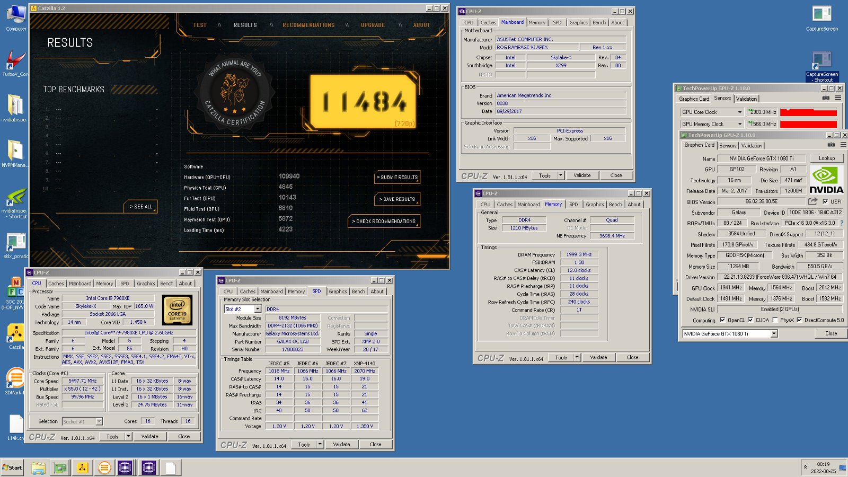Click the Intel Core i9 logo in CPU-Z
The image size is (848, 477).
click(x=177, y=310)
